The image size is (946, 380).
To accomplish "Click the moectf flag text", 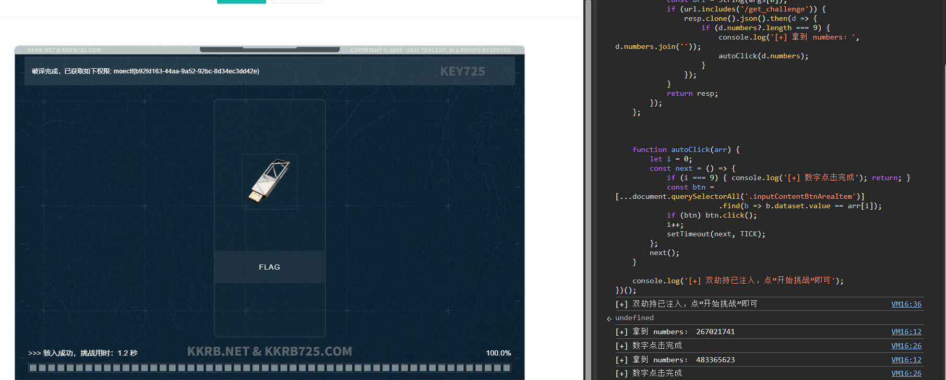I will pyautogui.click(x=186, y=71).
